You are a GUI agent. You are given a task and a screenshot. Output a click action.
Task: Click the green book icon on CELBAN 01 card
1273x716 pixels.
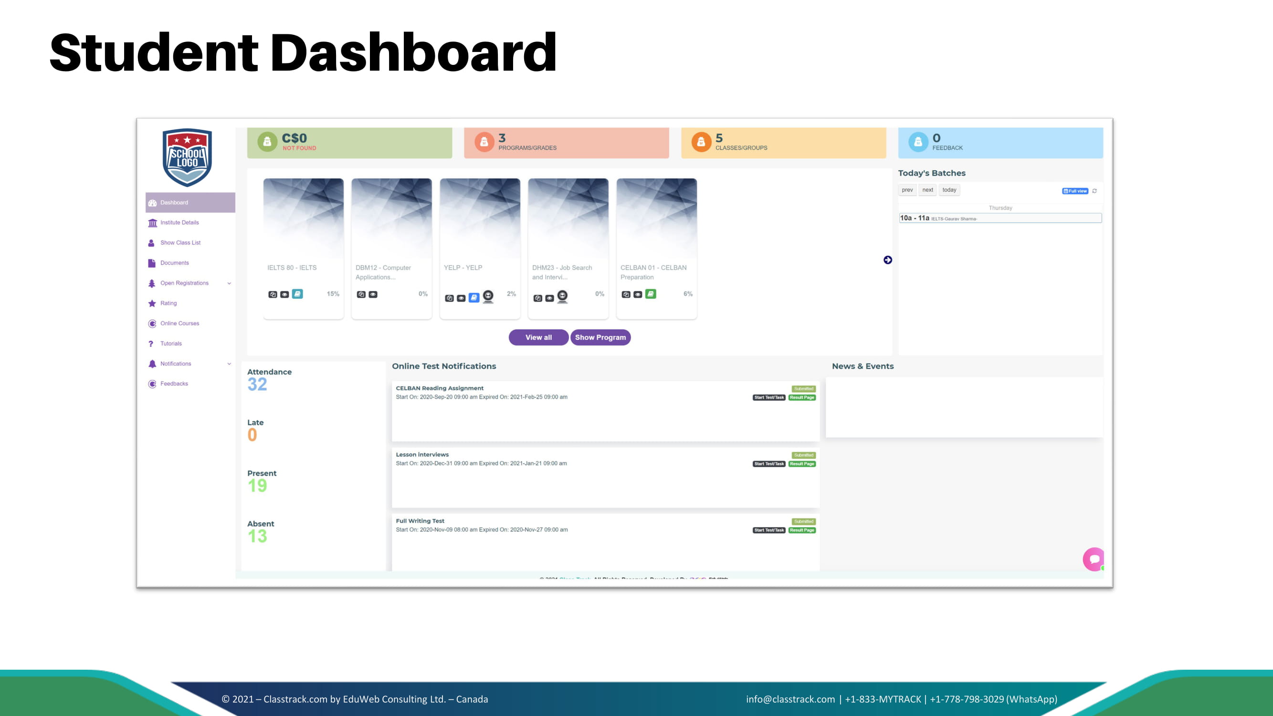(650, 294)
